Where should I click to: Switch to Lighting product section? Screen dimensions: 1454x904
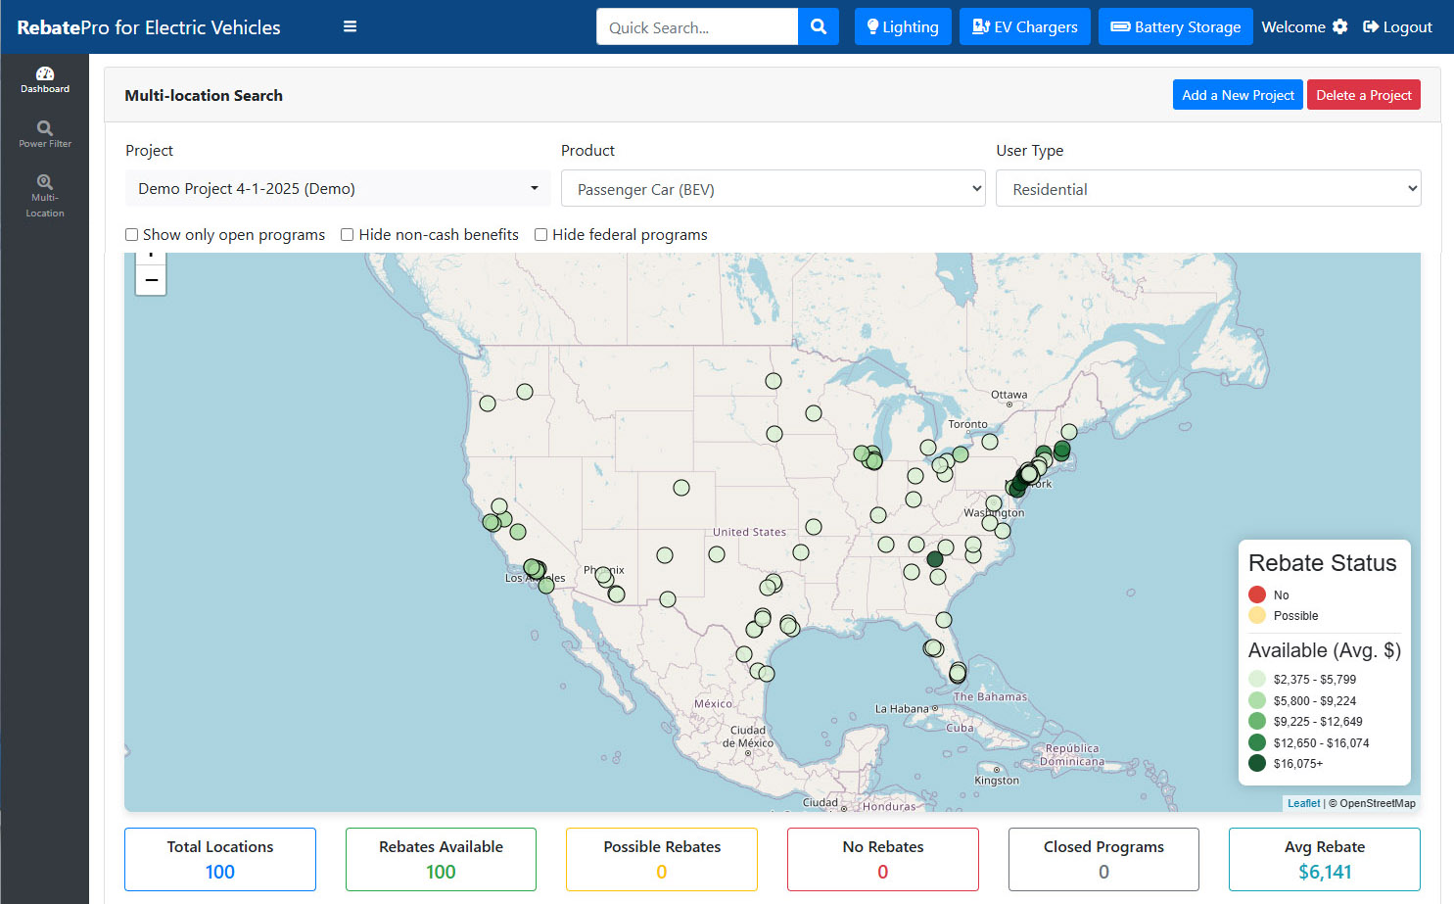(902, 26)
